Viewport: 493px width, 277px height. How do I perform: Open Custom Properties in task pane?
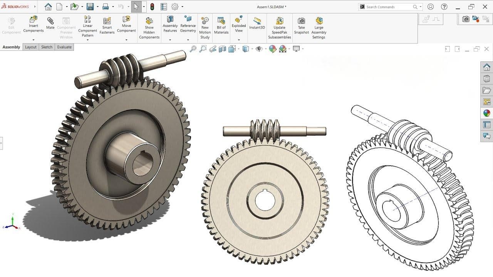coord(487,125)
